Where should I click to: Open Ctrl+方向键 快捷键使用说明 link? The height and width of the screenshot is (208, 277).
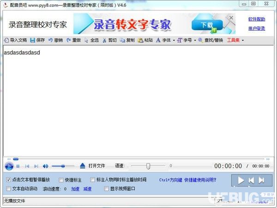point(188,180)
